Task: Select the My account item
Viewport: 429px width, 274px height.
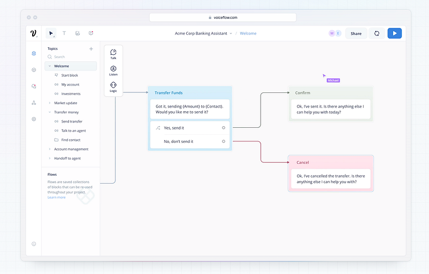Action: click(71, 85)
